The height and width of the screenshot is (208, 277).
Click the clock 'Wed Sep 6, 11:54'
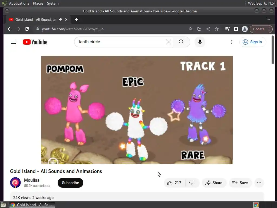[x=262, y=3]
